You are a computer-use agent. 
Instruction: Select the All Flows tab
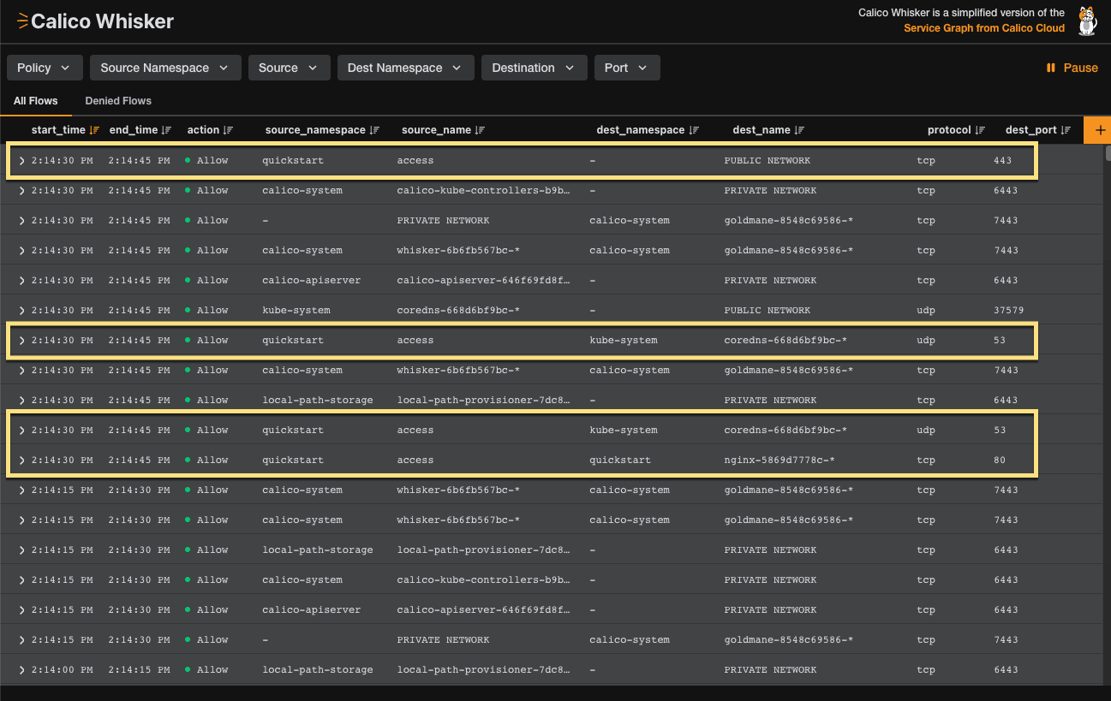pyautogui.click(x=36, y=101)
